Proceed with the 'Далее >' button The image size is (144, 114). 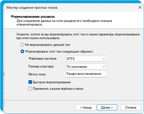107,107
